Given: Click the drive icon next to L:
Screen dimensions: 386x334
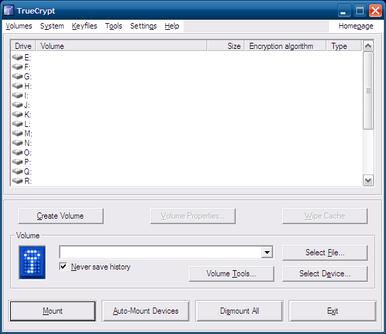Looking at the screenshot, I should coord(18,124).
